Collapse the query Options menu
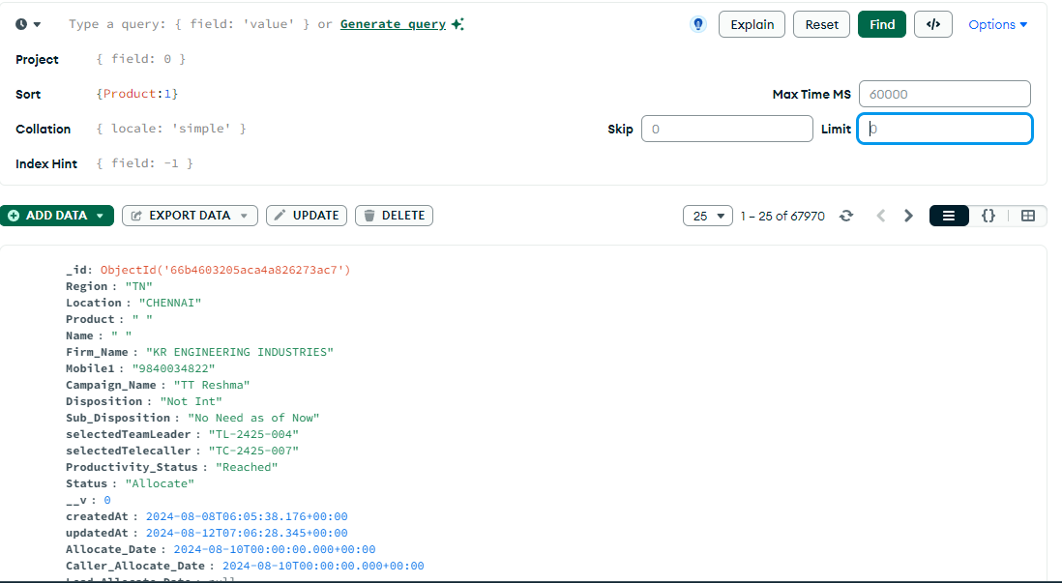This screenshot has width=1062, height=583. [x=997, y=24]
